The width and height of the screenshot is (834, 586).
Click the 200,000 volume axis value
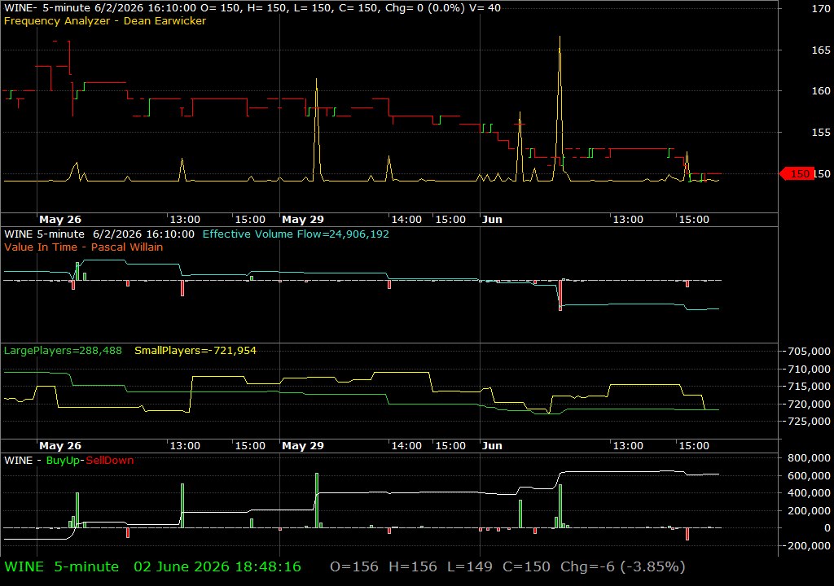coord(809,510)
